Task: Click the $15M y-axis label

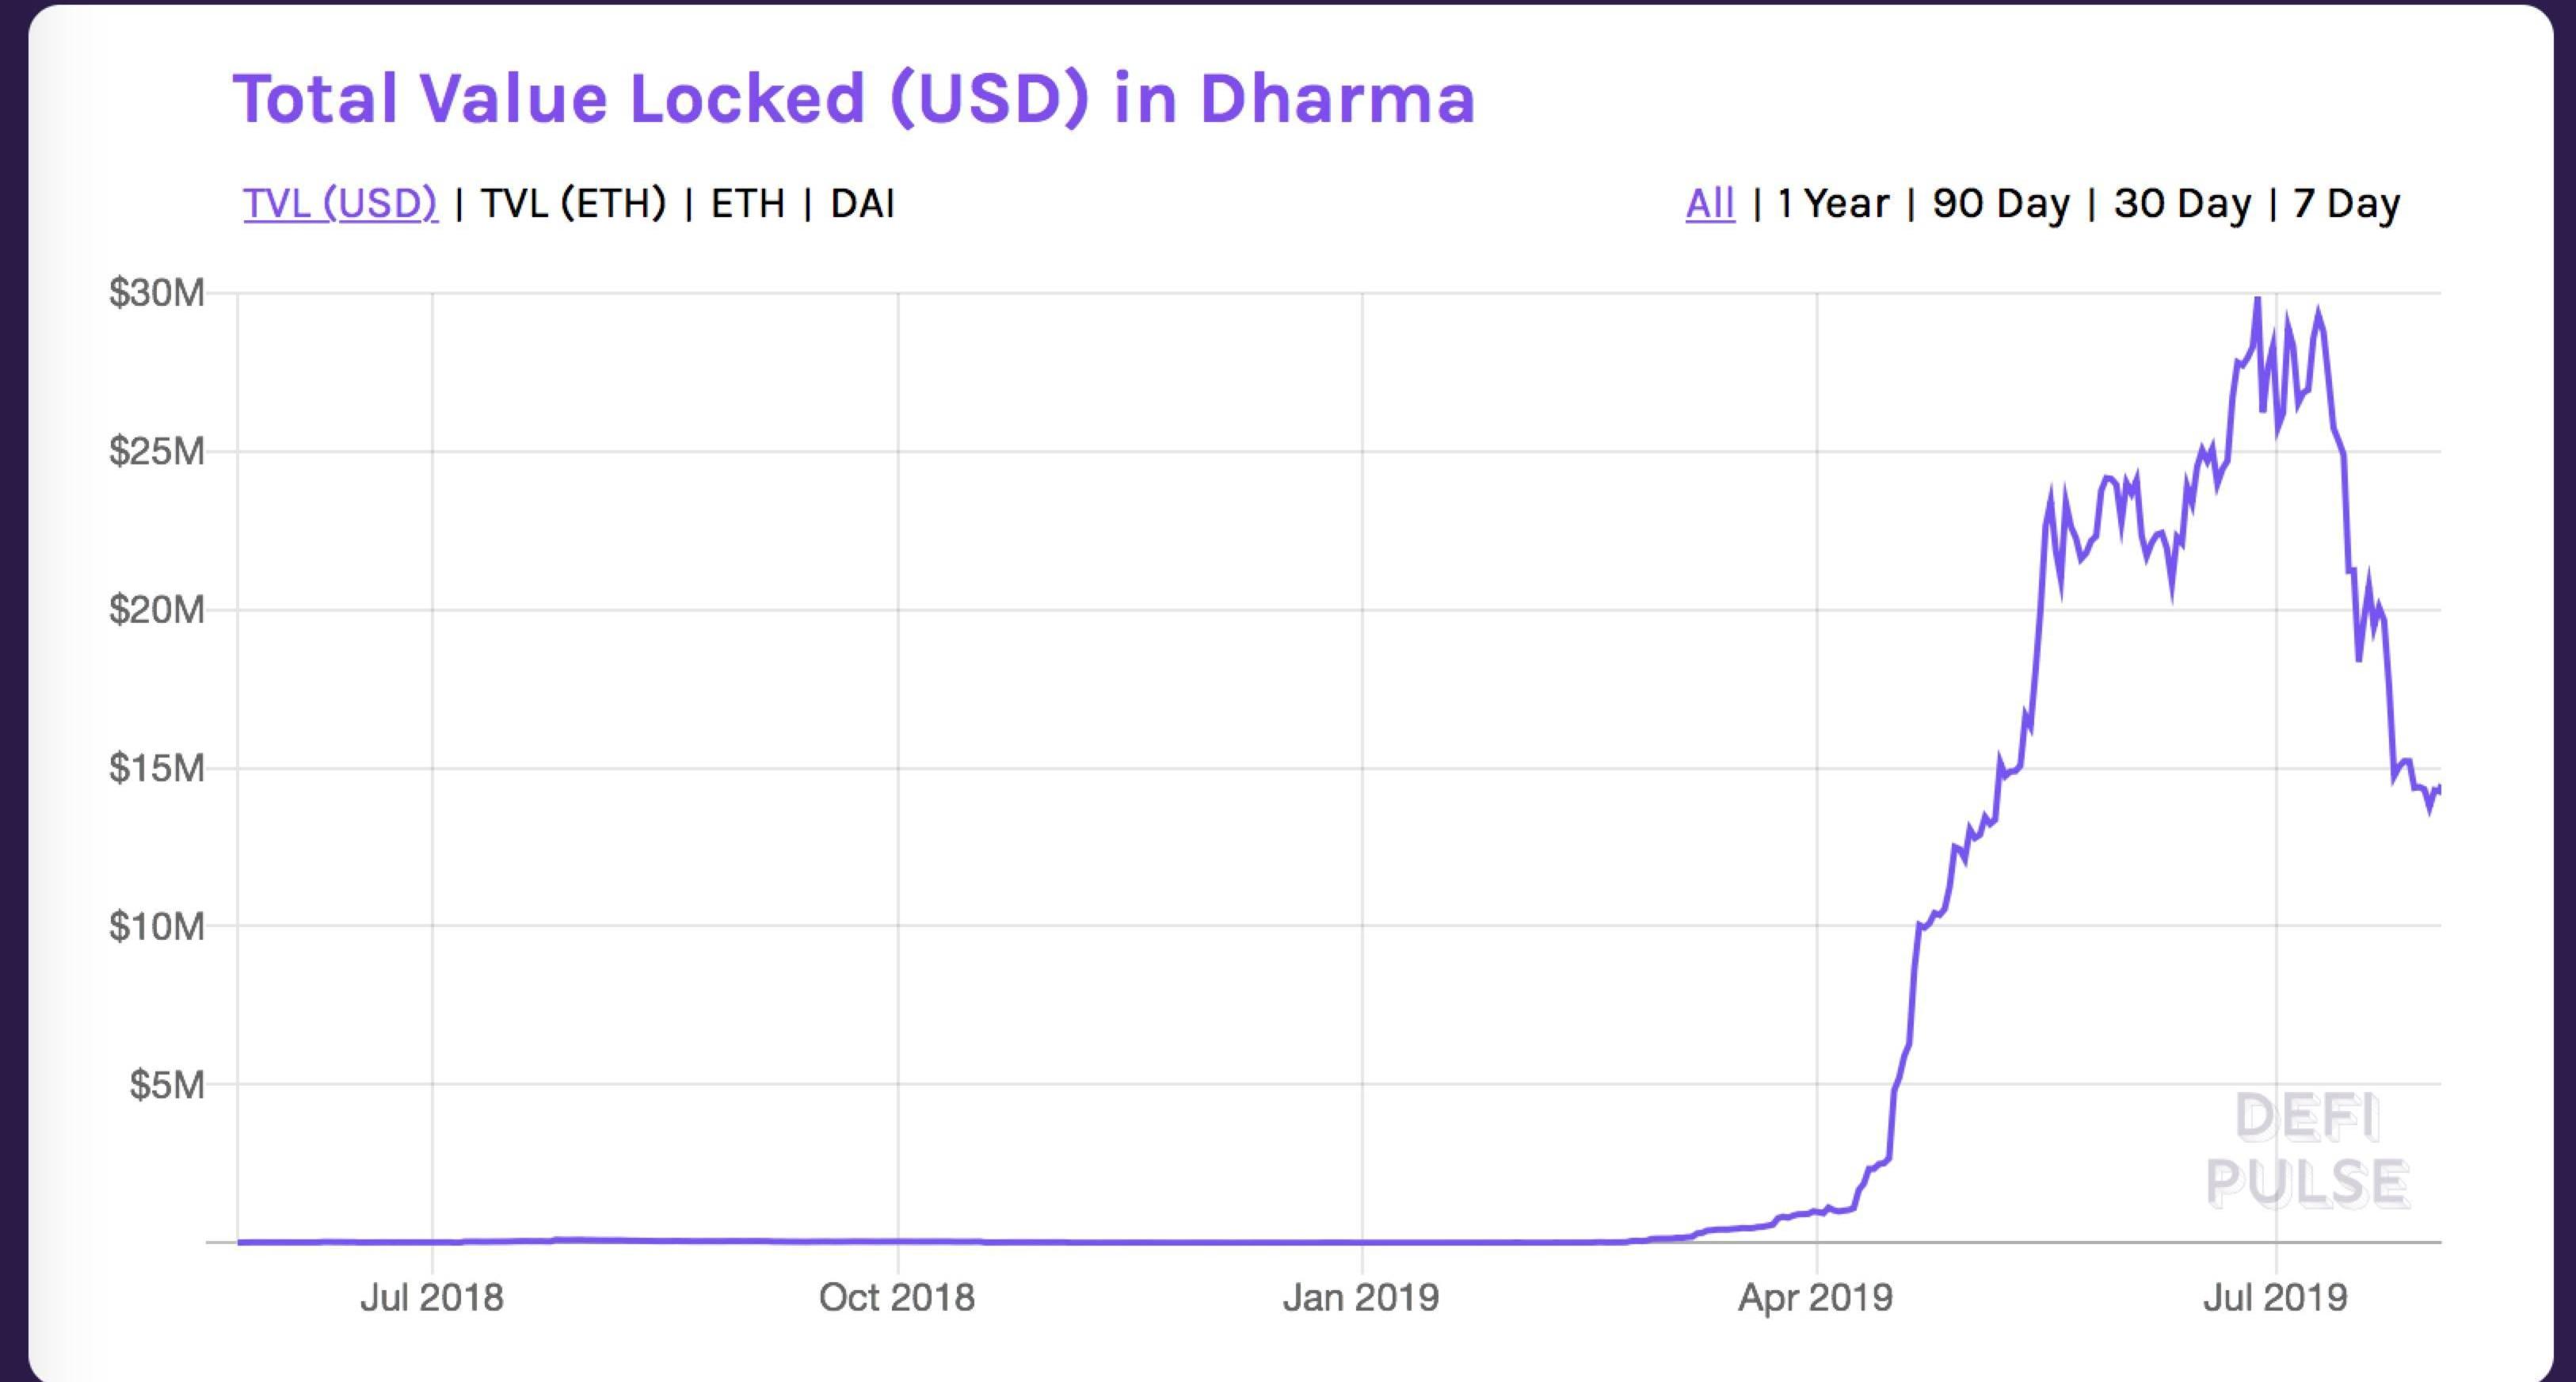Action: click(x=157, y=768)
